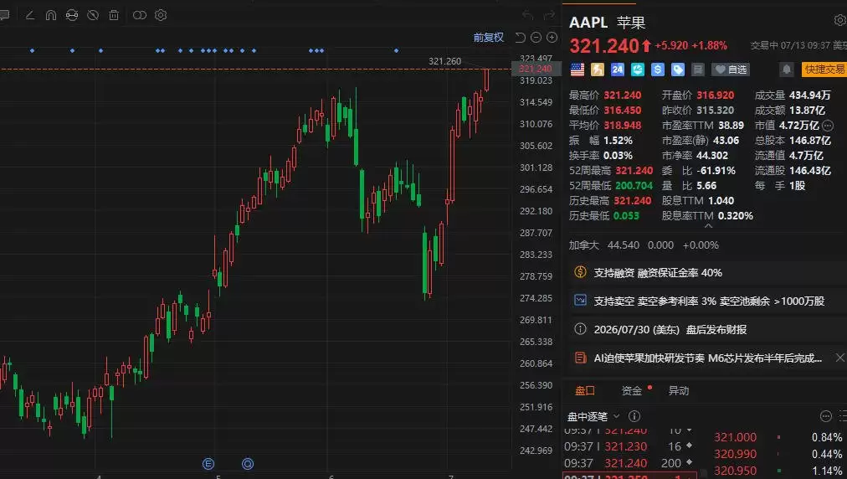Click the info icon beside 盘中逐笔
Image resolution: width=847 pixels, height=479 pixels.
pos(634,415)
